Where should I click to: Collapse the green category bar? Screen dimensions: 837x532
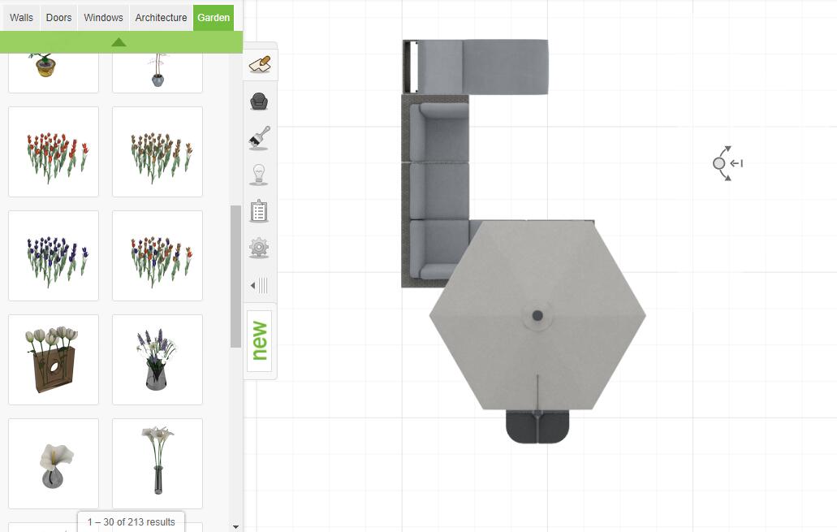click(x=119, y=42)
